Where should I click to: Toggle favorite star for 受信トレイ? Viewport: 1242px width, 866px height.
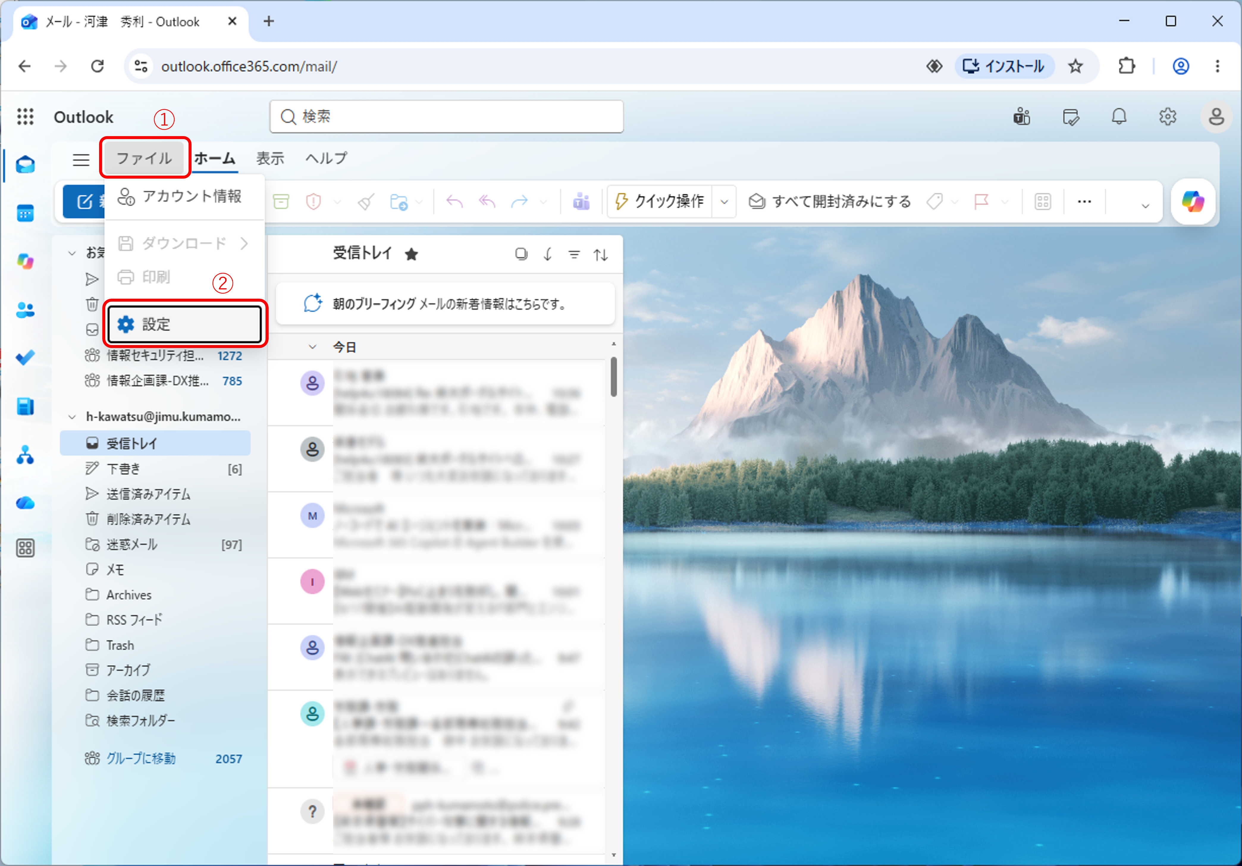(411, 254)
